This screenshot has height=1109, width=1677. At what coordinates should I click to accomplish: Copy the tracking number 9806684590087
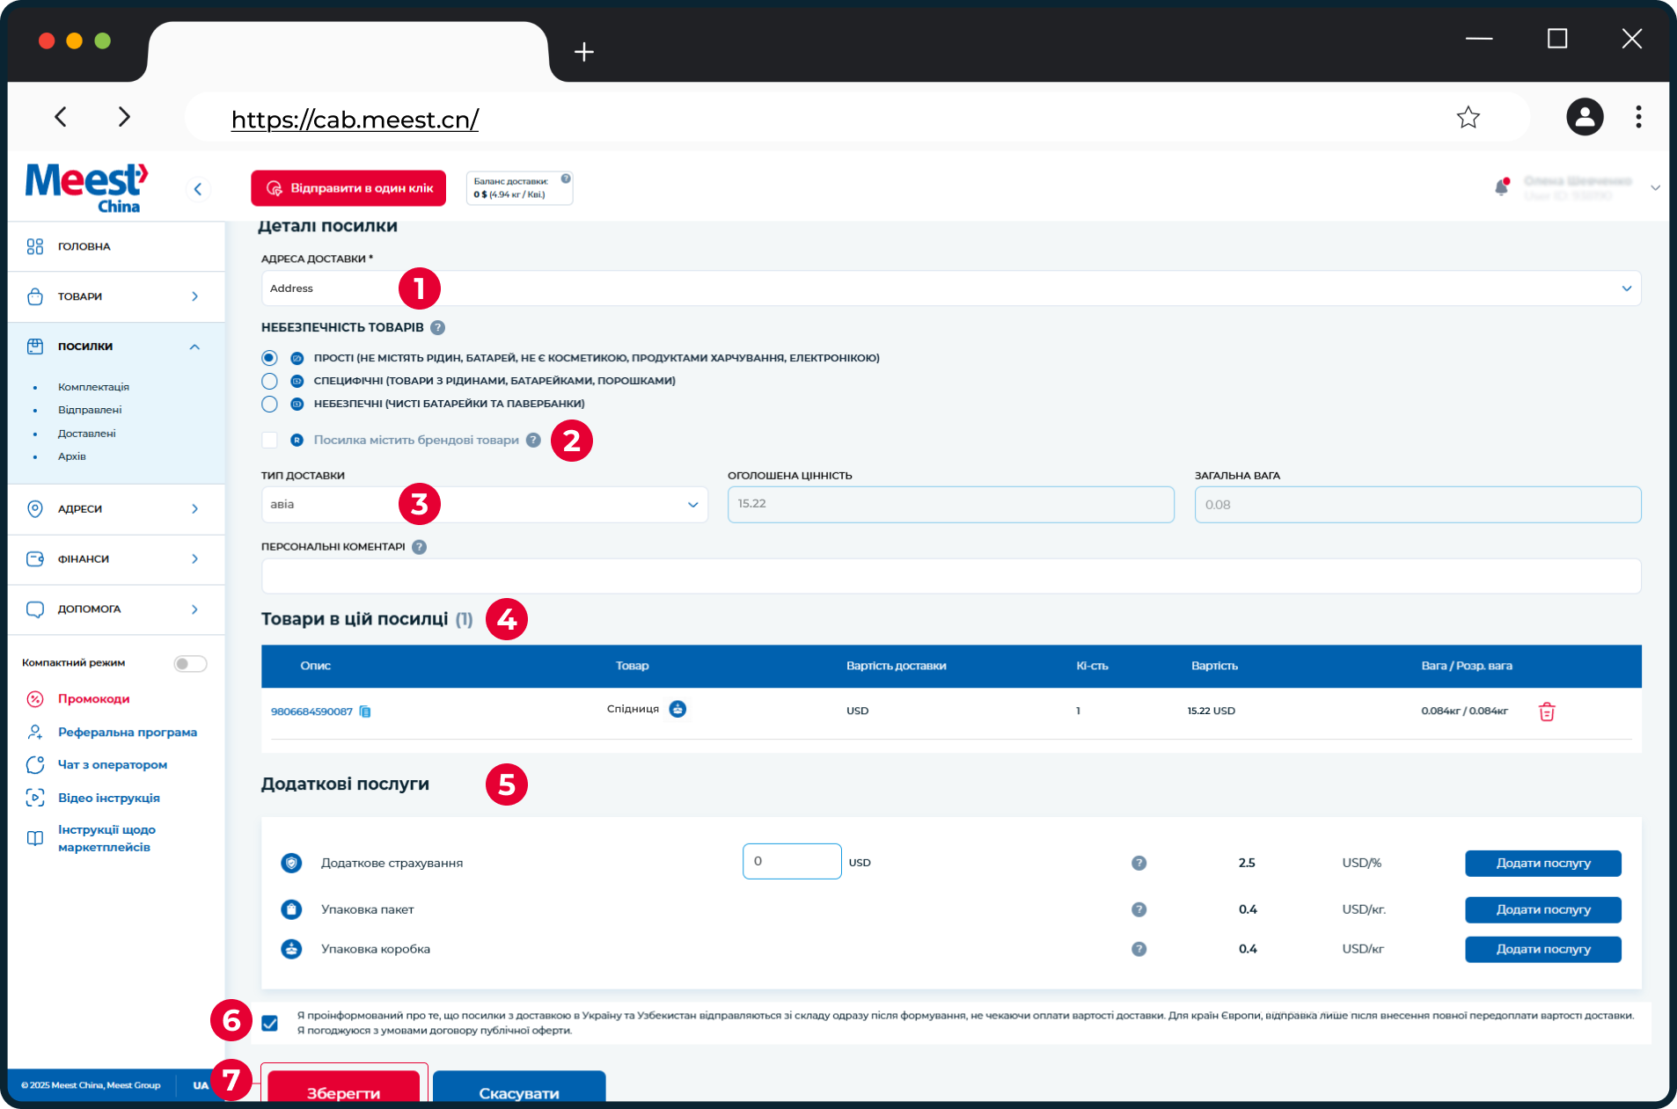point(365,711)
